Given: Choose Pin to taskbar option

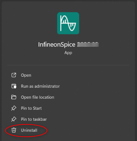Looking at the screenshot, I should (34, 119).
